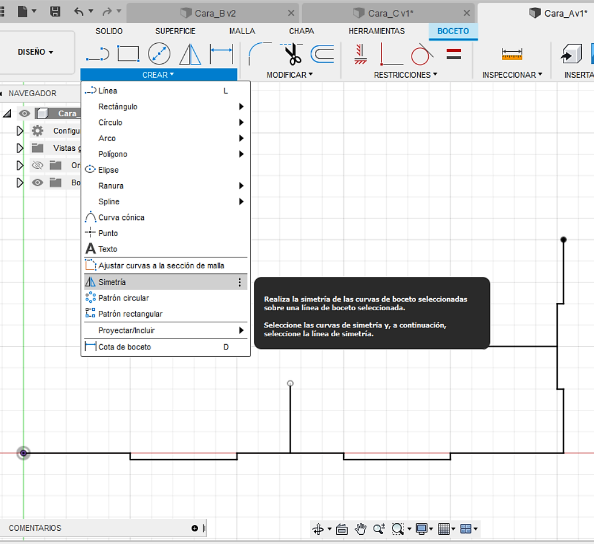This screenshot has width=594, height=544.
Task: Click the Look At icon
Action: pyautogui.click(x=342, y=529)
